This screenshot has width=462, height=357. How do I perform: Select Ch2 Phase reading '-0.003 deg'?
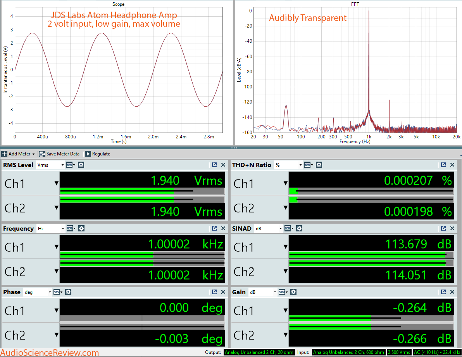(189, 339)
